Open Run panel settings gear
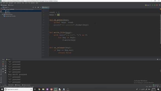The height and width of the screenshot is (91, 161). tap(158, 59)
